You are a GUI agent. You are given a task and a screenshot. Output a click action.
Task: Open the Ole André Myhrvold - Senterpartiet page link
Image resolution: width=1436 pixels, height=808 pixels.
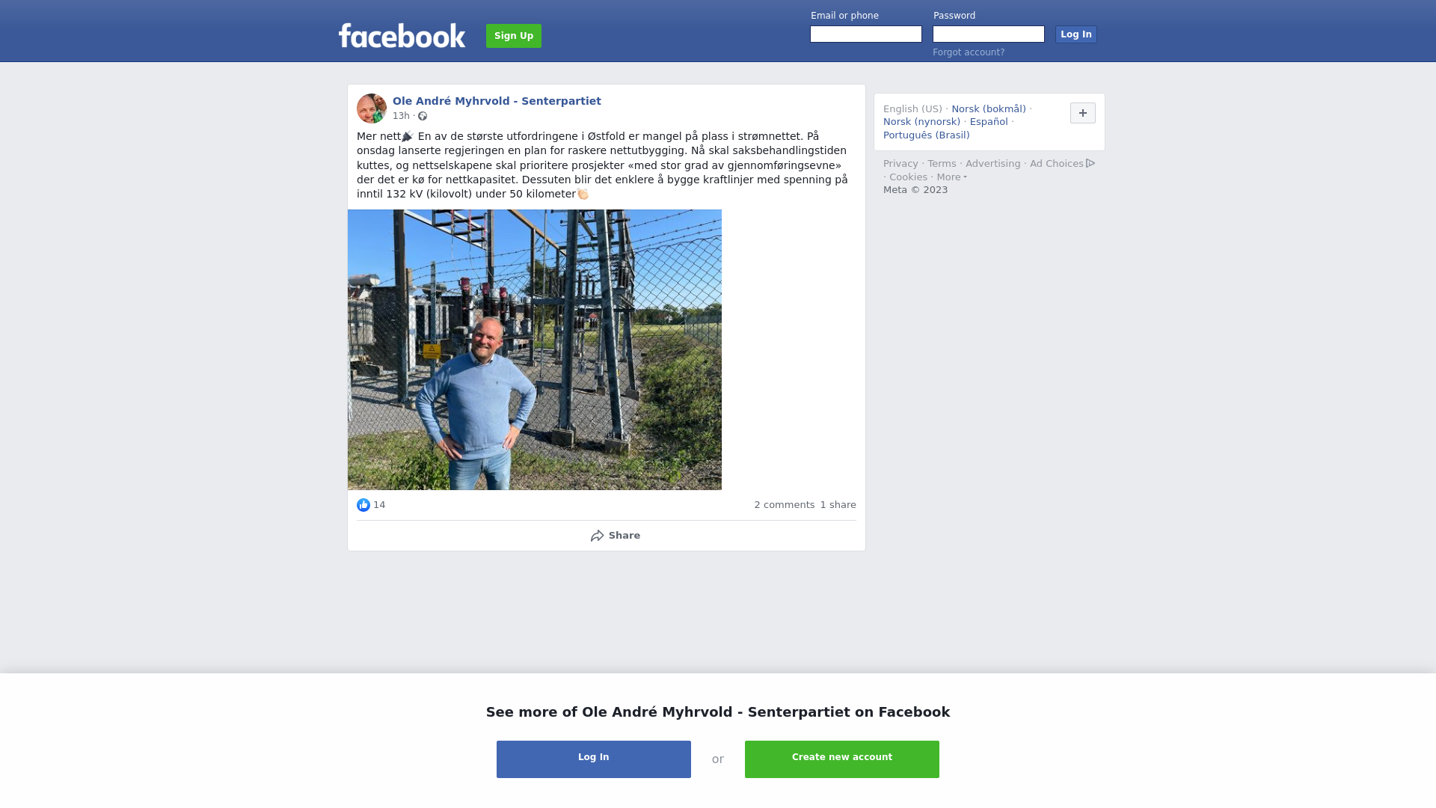[497, 101]
